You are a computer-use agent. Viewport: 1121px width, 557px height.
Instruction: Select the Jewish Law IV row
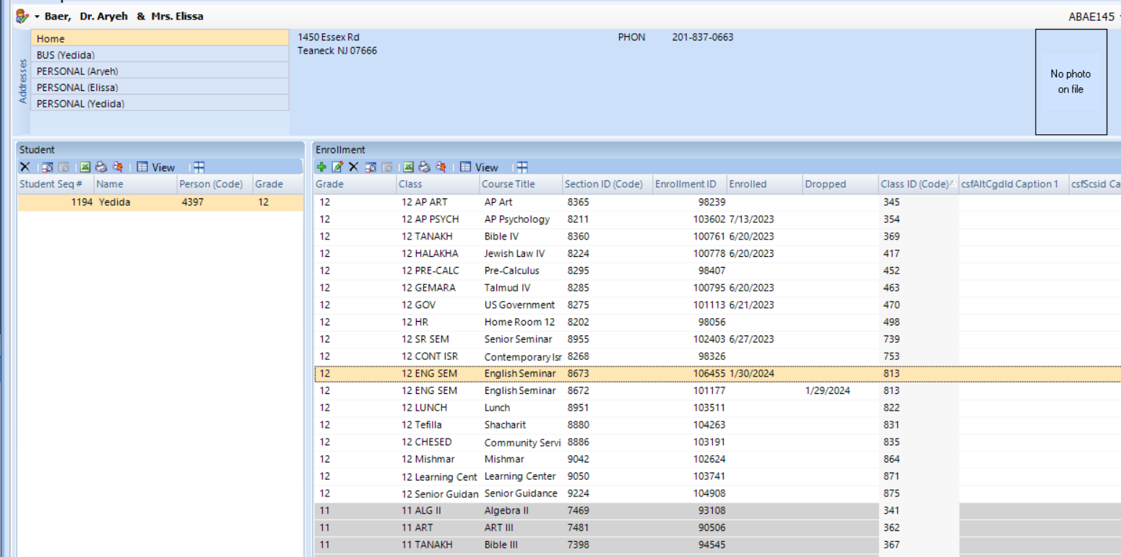717,254
